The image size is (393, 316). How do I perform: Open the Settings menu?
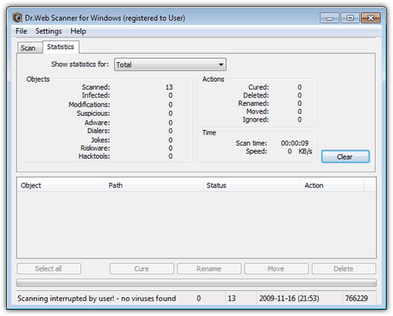click(x=48, y=31)
